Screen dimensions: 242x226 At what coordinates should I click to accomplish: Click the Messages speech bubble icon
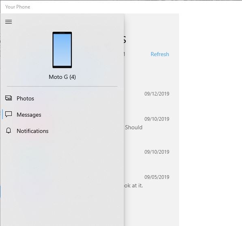click(9, 115)
